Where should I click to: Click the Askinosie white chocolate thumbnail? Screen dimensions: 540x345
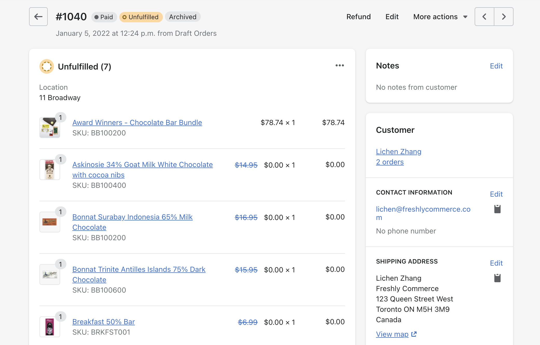pos(50,170)
